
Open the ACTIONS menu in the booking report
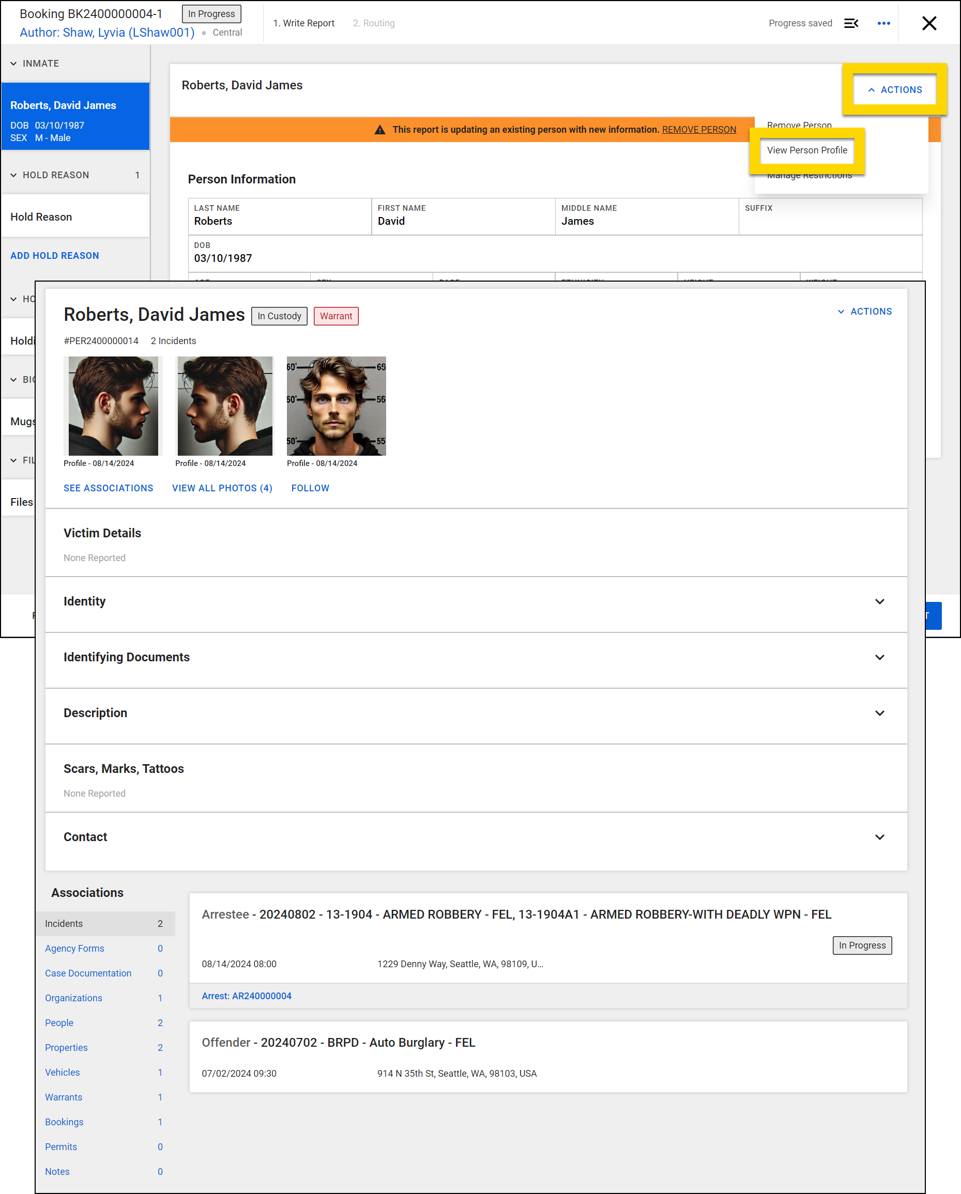click(894, 89)
